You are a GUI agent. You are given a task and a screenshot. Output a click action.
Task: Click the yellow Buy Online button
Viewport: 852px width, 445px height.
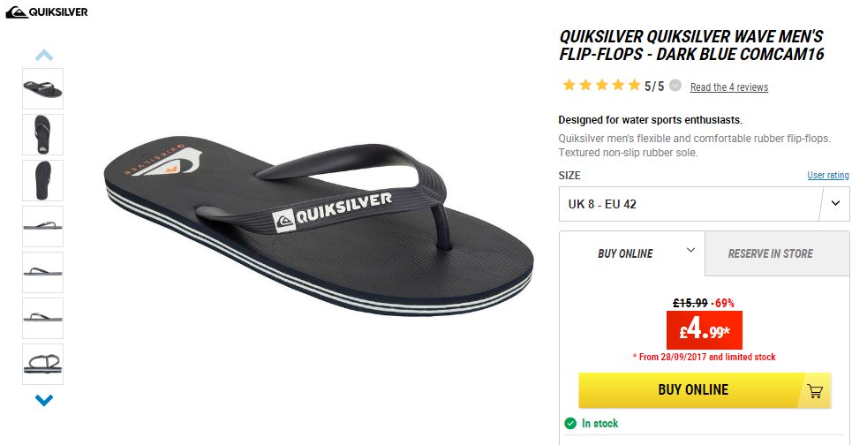coord(705,390)
